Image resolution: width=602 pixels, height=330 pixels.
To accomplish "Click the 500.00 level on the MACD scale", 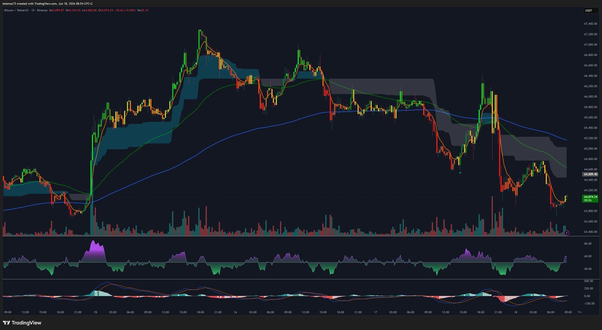I will tap(589, 281).
